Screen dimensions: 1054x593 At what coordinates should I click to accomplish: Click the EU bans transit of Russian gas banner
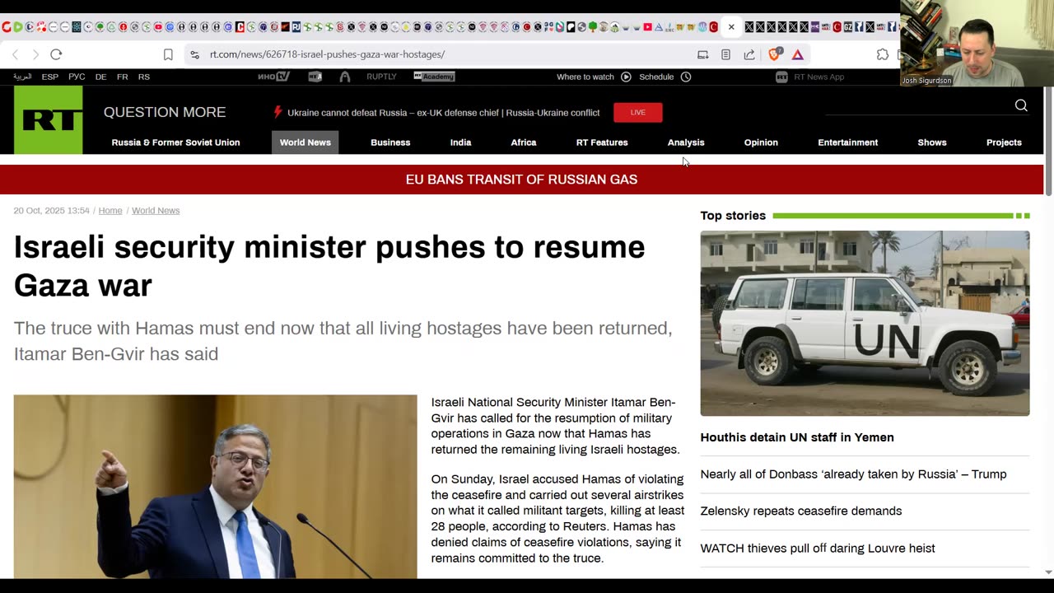coord(521,180)
